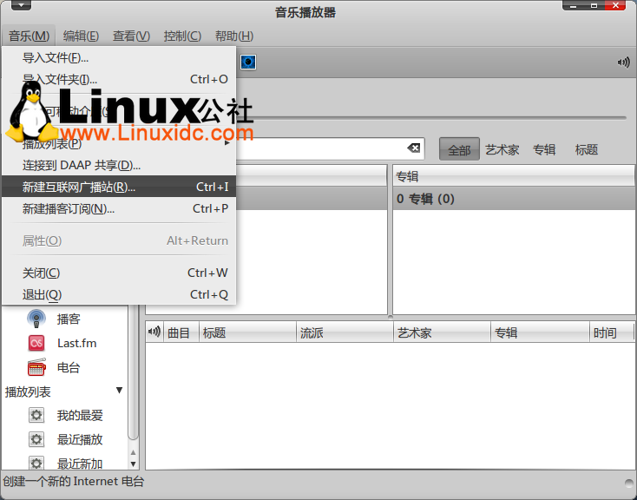637x500 pixels.
Task: Click the 专辑 browser column header
Action: (x=514, y=176)
